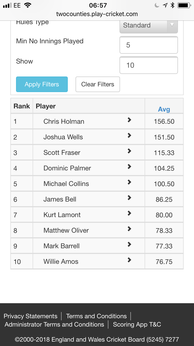The height and width of the screenshot is (346, 194).
Task: Open James Bell's details chevron
Action: (129, 198)
